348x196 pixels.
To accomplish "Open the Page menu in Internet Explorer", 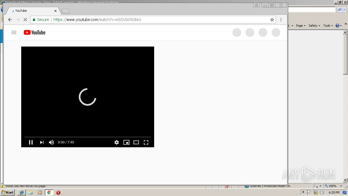I will coord(301,26).
